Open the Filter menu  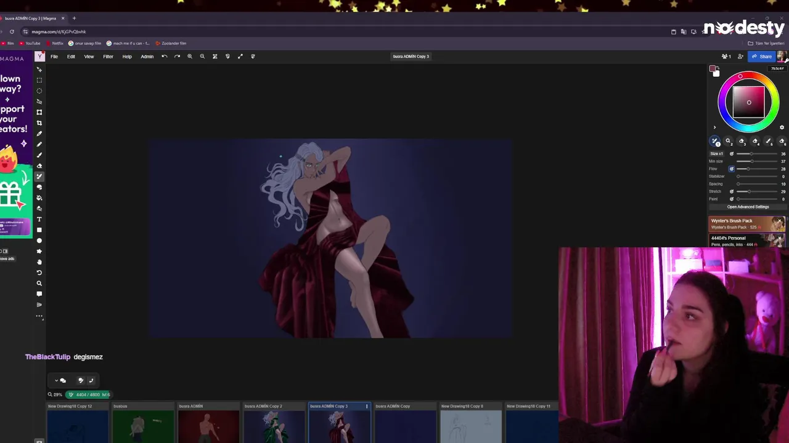tap(108, 57)
